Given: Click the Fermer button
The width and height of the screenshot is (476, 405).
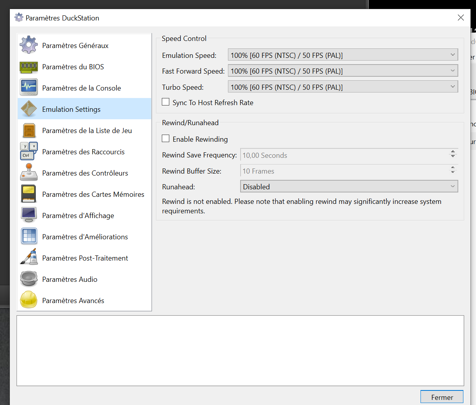Looking at the screenshot, I should (442, 397).
